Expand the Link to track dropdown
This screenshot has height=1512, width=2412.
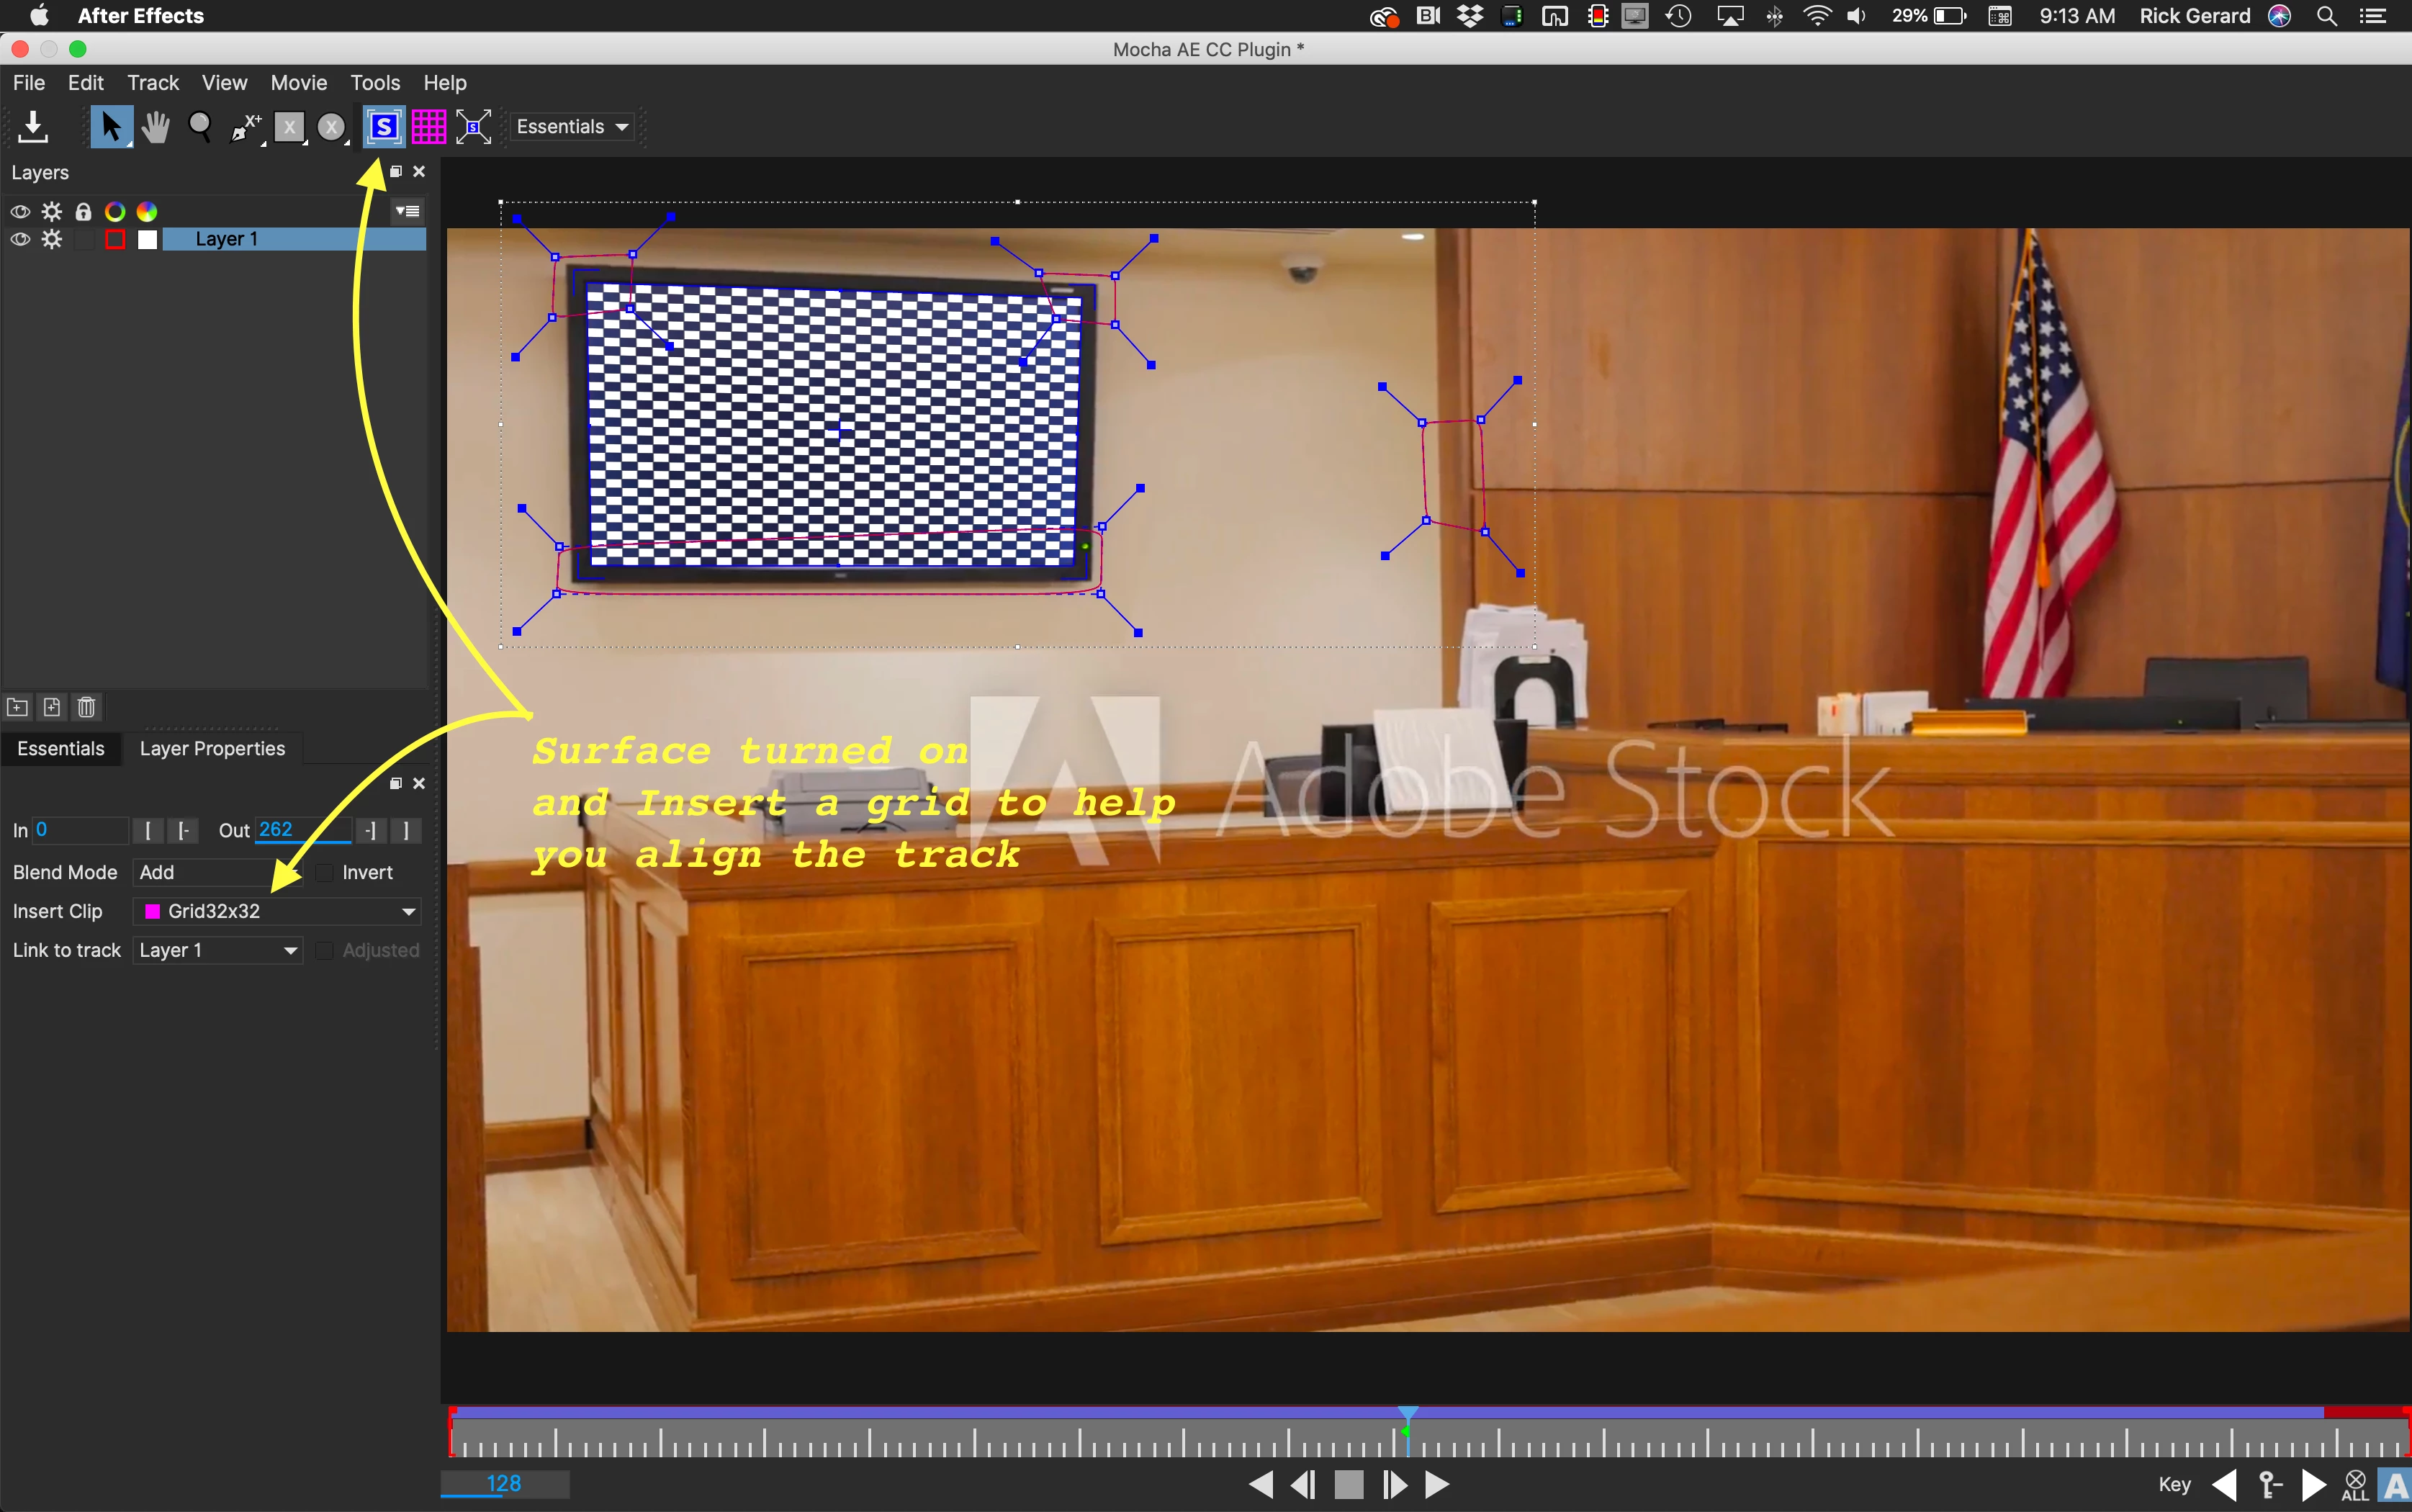218,950
